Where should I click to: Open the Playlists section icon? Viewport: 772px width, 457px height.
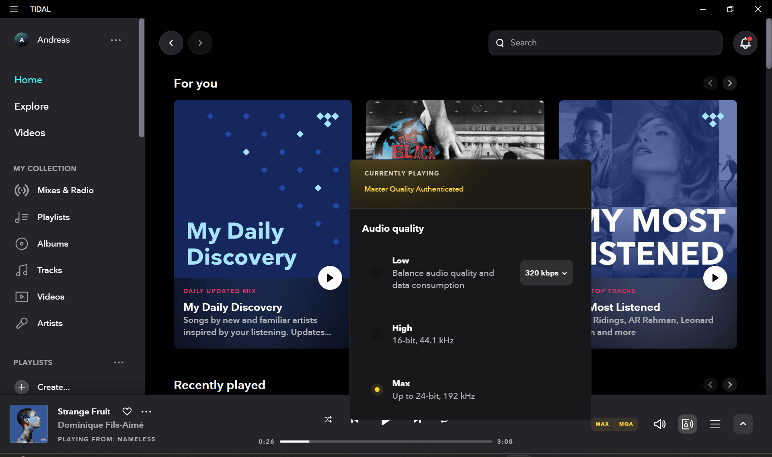[x=22, y=217]
